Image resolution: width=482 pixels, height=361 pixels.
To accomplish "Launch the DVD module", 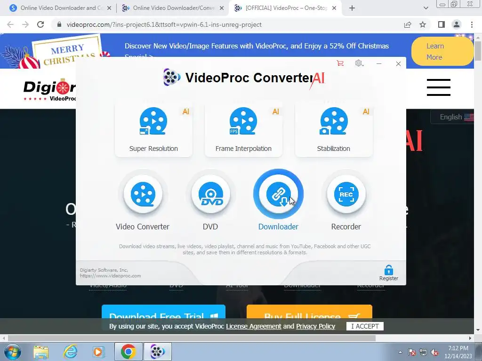I will coord(210,194).
